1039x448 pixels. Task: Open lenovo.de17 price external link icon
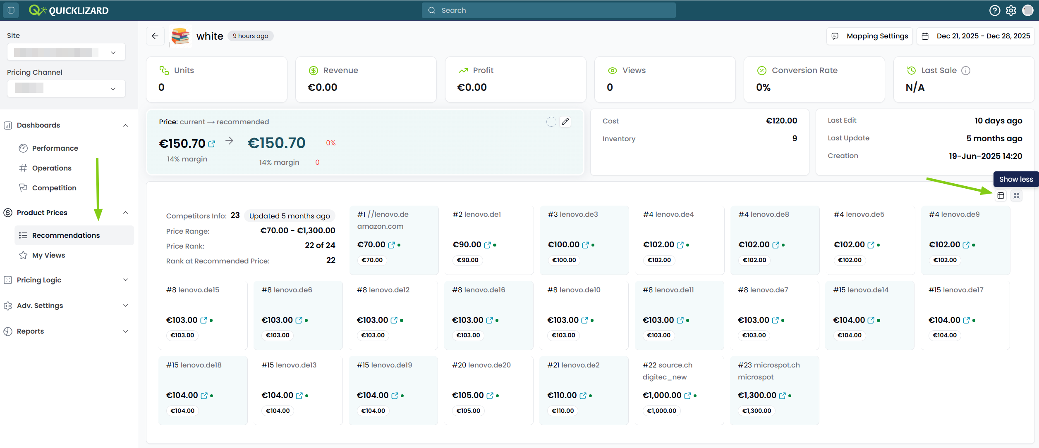pyautogui.click(x=966, y=320)
